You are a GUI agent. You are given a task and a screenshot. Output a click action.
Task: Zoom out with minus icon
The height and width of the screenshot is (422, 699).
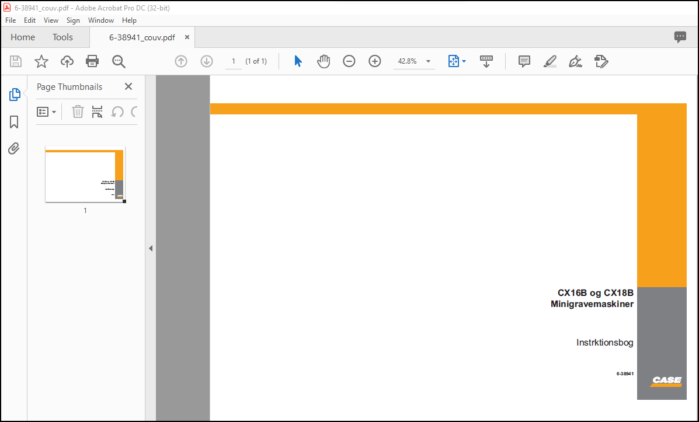[x=349, y=61]
